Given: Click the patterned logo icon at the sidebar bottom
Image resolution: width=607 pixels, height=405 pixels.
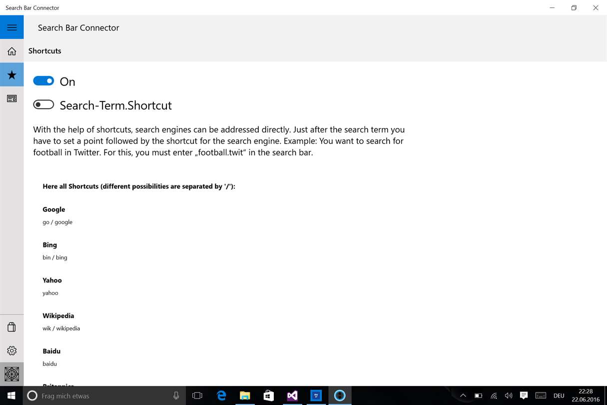Looking at the screenshot, I should pyautogui.click(x=12, y=374).
